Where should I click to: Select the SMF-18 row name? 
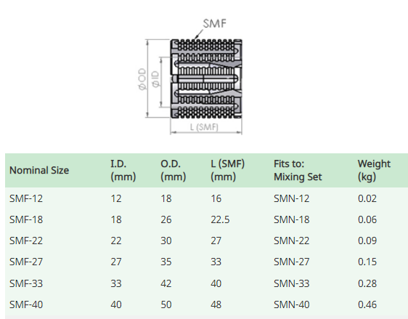tap(26, 219)
